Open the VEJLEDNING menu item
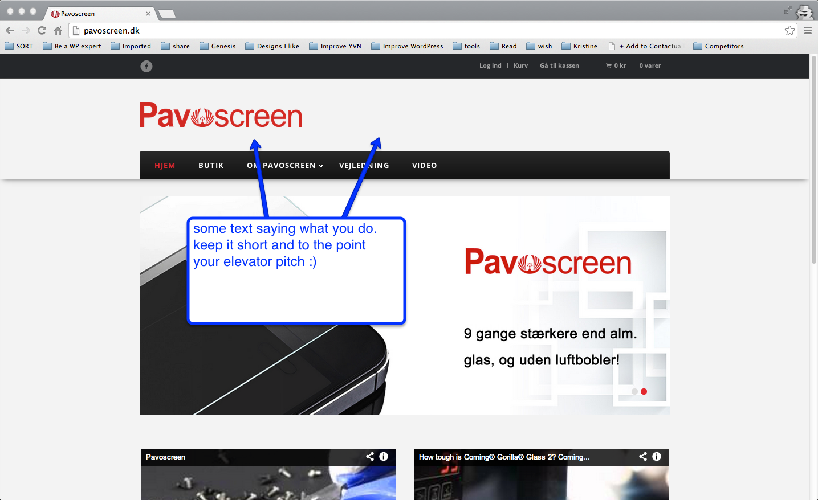Viewport: 818px width, 500px height. click(x=364, y=165)
